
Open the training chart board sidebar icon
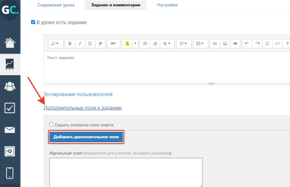coord(10,64)
